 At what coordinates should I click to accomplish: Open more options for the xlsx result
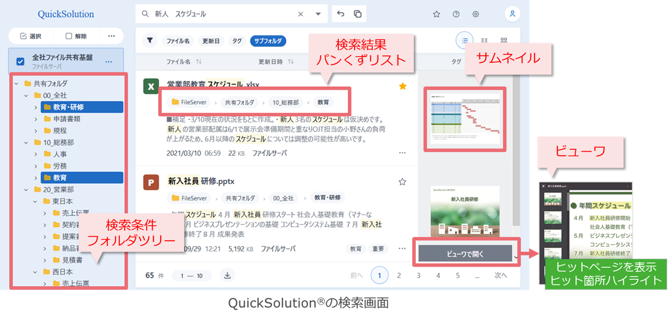tap(402, 153)
